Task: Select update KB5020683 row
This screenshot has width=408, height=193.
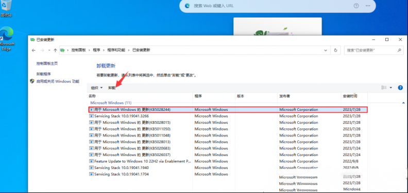Action: (228, 148)
